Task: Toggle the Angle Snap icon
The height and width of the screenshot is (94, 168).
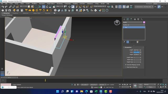Action: [x=81, y=7]
